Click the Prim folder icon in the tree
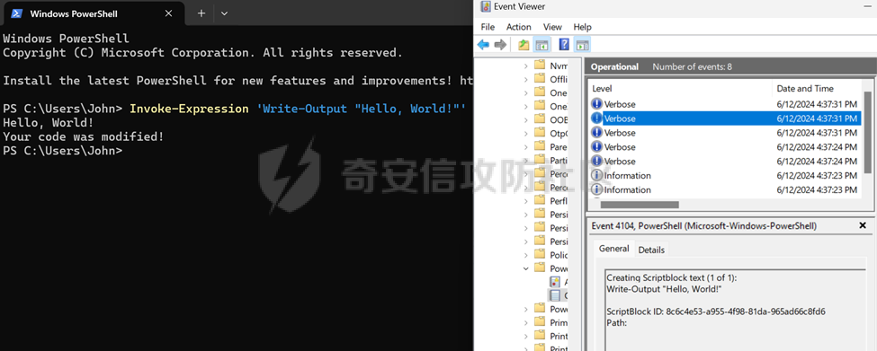 [x=540, y=322]
